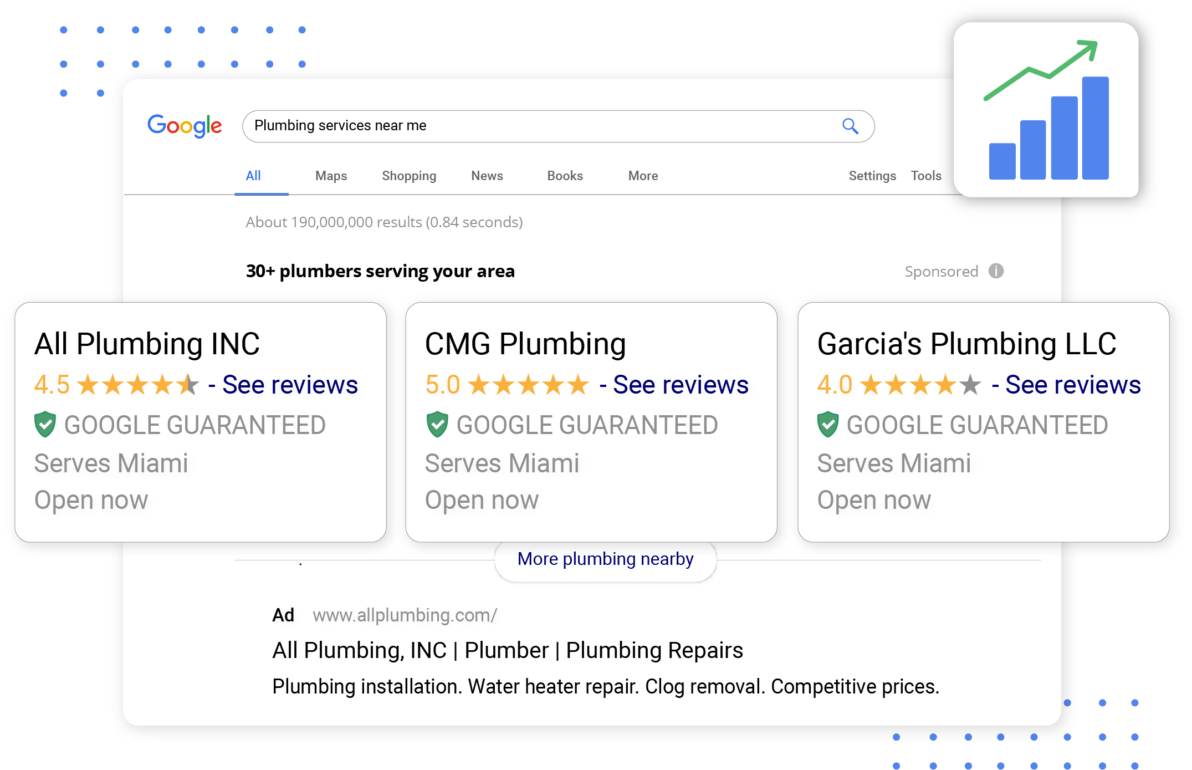Click the More plumbing nearby button

coord(605,559)
